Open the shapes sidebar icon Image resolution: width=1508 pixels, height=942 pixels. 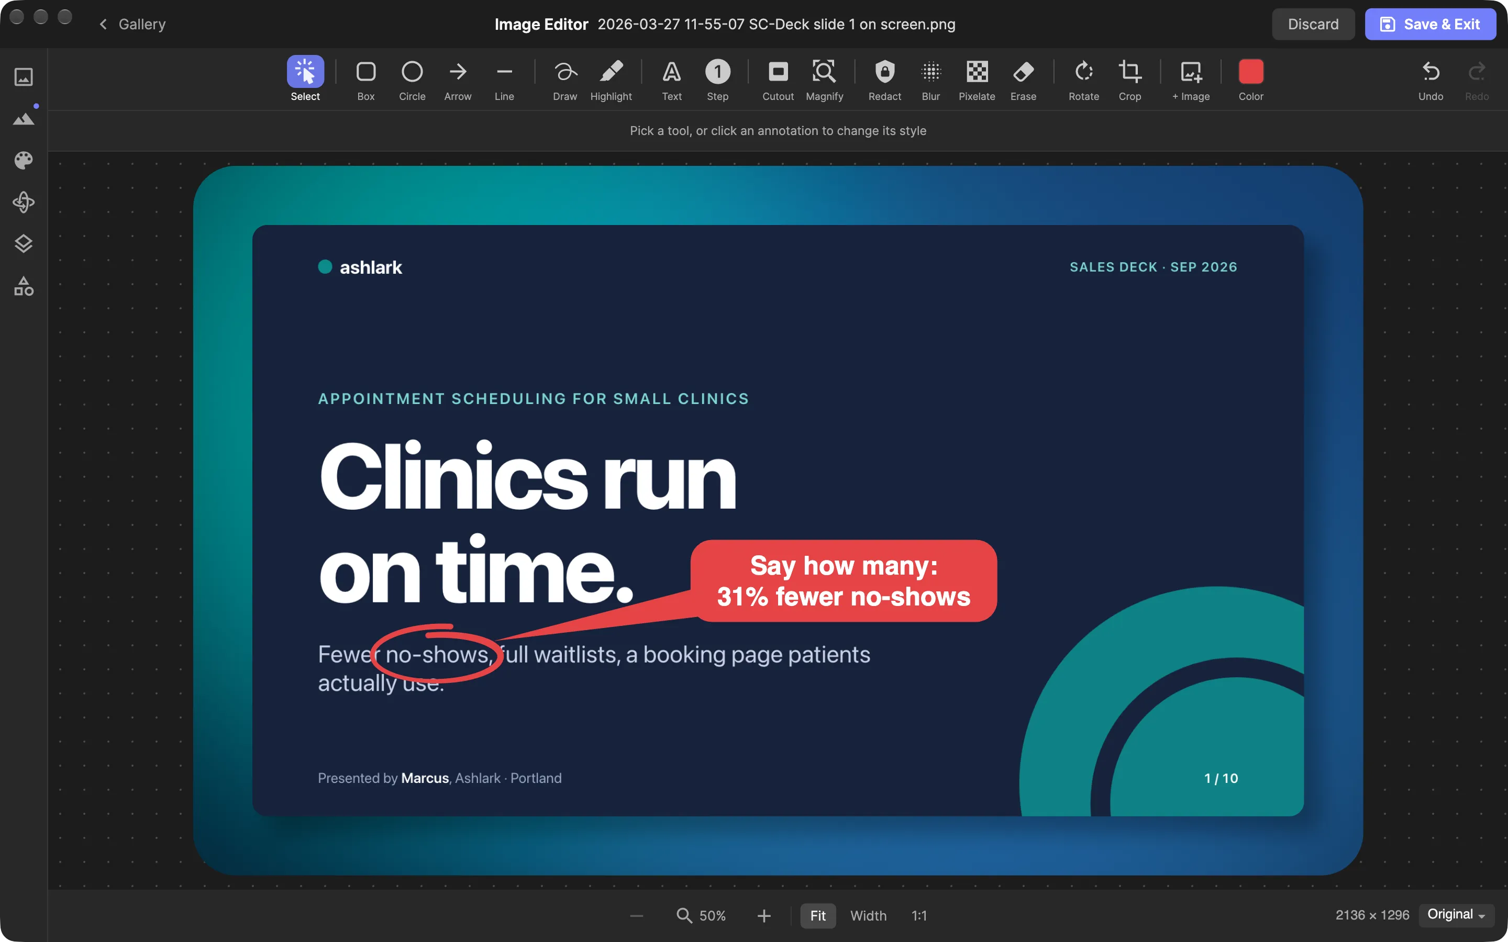(x=24, y=286)
